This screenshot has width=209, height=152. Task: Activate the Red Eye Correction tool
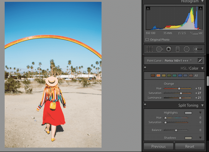click(x=168, y=49)
